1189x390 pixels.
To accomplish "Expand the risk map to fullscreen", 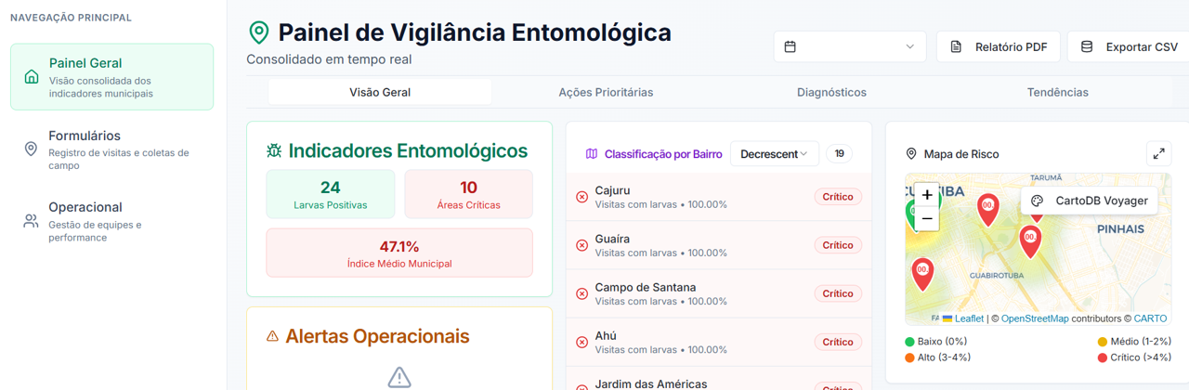I will coord(1158,154).
